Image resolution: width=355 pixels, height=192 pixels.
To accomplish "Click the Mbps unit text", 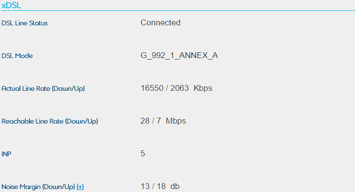I will point(176,121).
